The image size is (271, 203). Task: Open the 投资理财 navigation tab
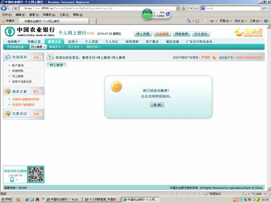coord(132,42)
